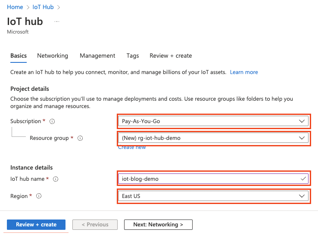Expand the Resource group dropdown
The width and height of the screenshot is (318, 235).
213,138
